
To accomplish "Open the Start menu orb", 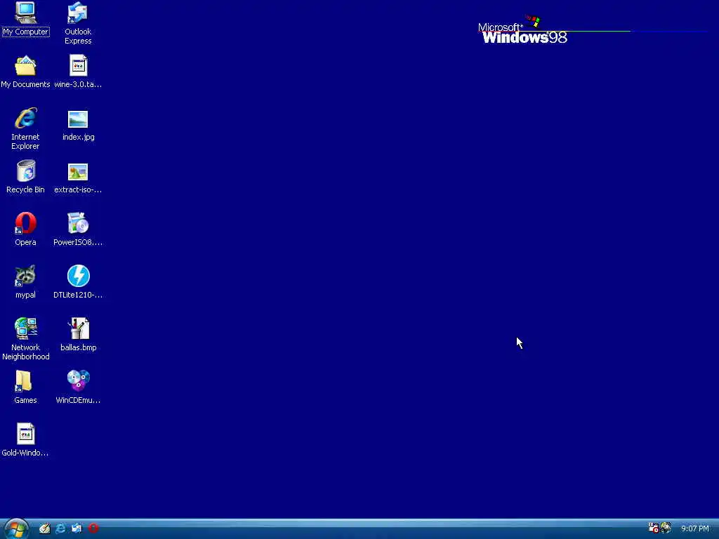I will [x=15, y=529].
